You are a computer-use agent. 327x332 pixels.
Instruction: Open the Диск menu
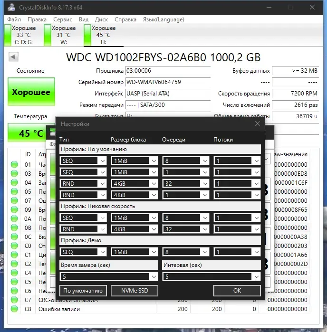point(101,19)
